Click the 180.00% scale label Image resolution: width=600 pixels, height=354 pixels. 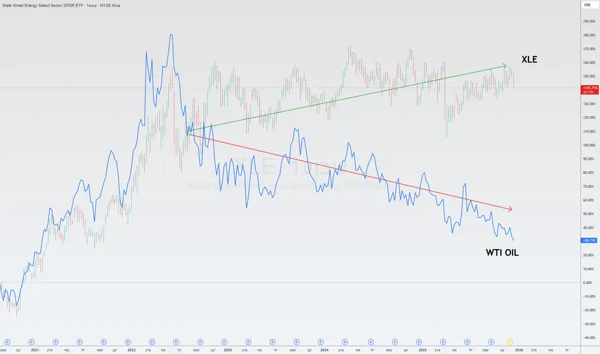click(x=589, y=35)
